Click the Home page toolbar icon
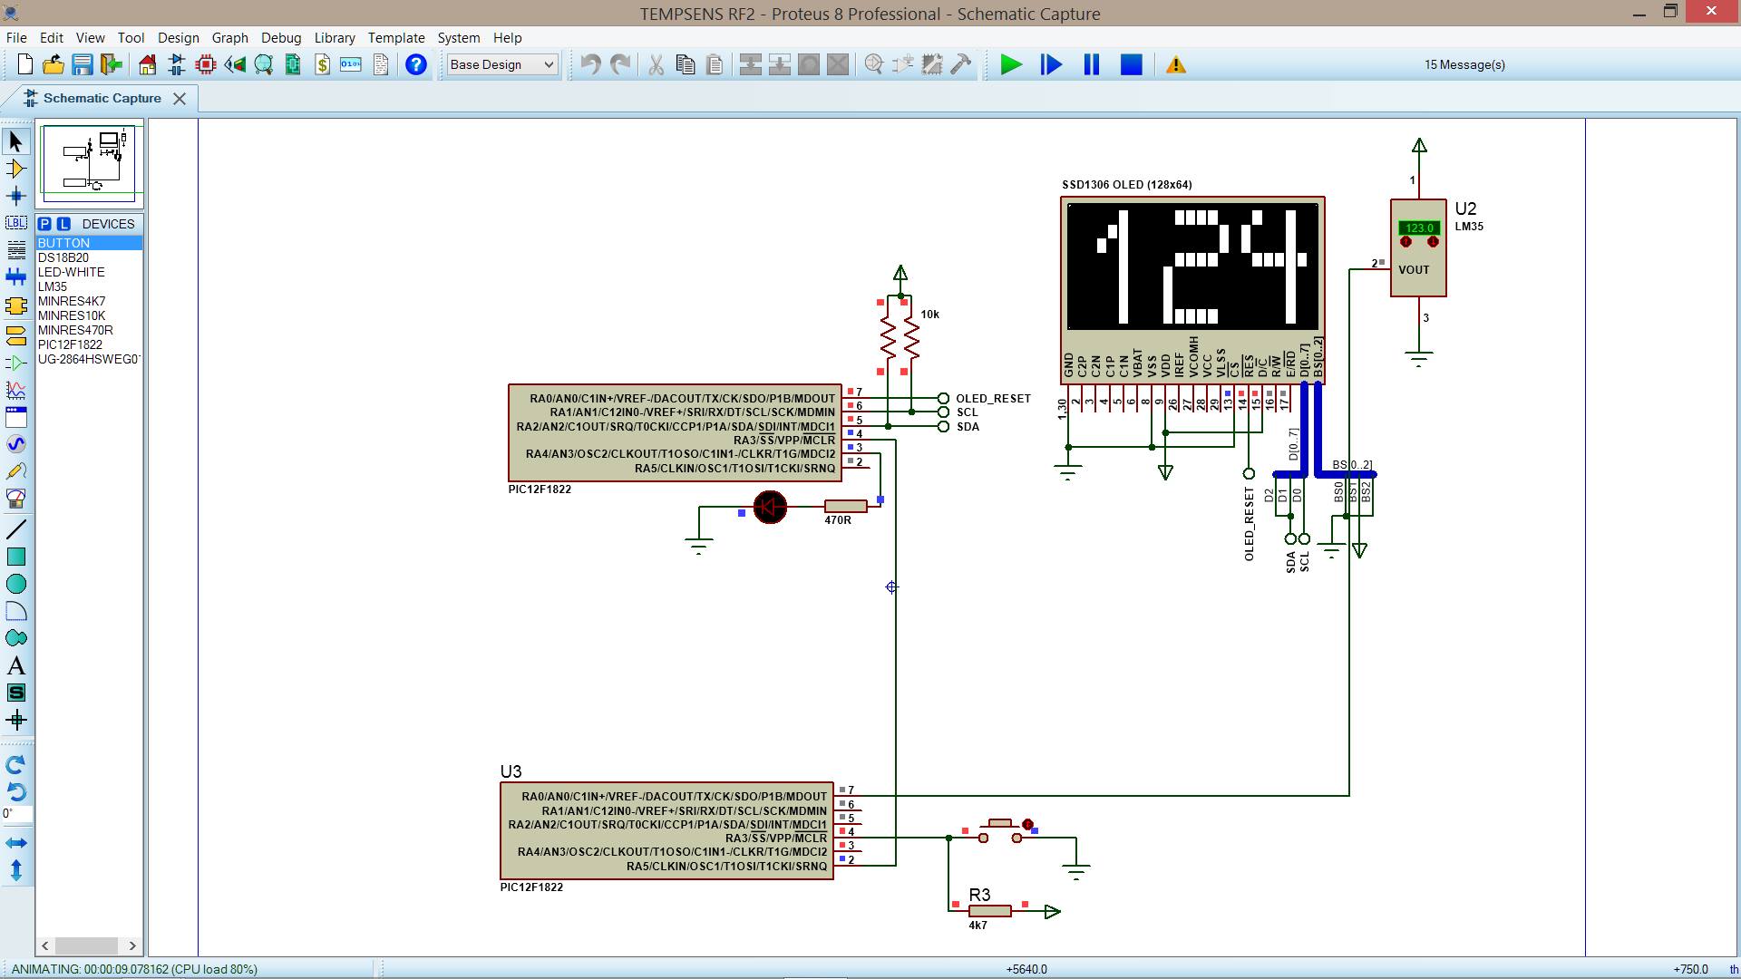The image size is (1741, 979). tap(147, 64)
